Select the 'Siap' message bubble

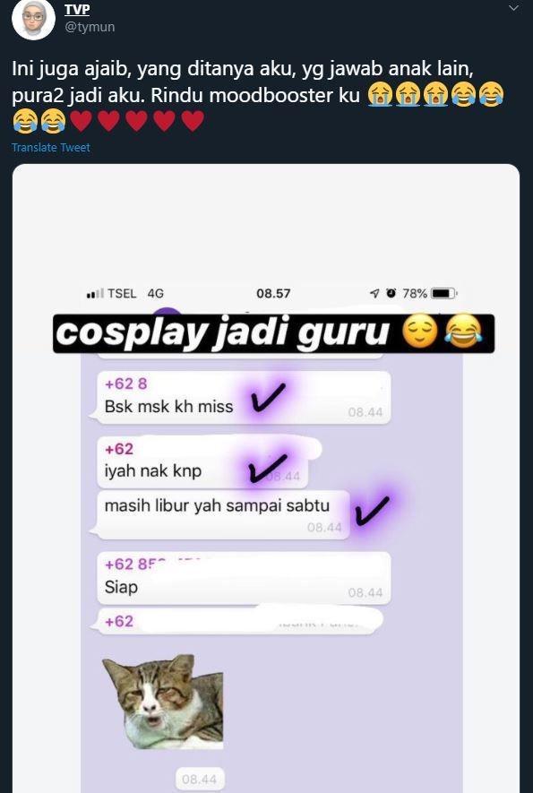pos(244,578)
